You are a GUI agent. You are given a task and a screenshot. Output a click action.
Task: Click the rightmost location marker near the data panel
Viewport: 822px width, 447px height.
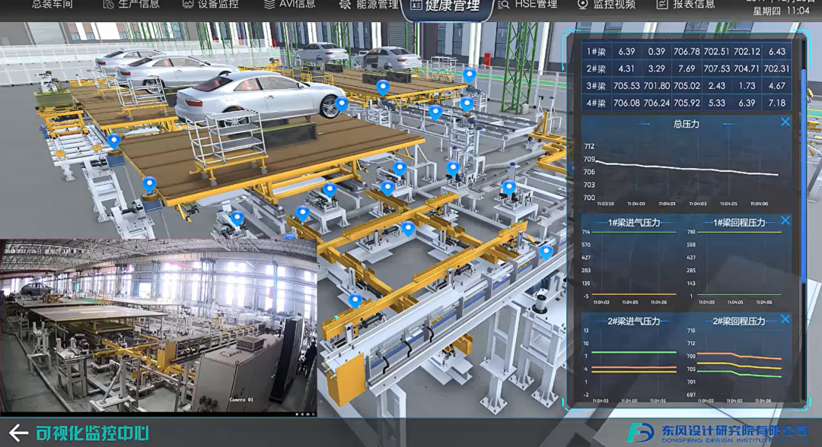[546, 252]
